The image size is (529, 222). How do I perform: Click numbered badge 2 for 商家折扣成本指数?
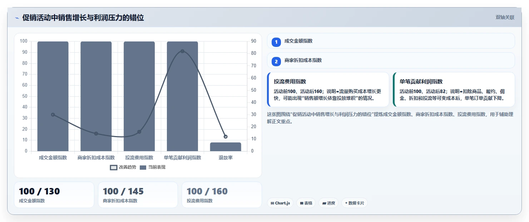click(x=276, y=62)
